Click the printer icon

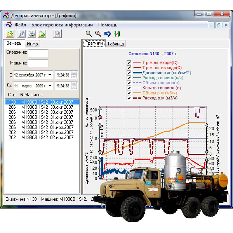(x=32, y=34)
